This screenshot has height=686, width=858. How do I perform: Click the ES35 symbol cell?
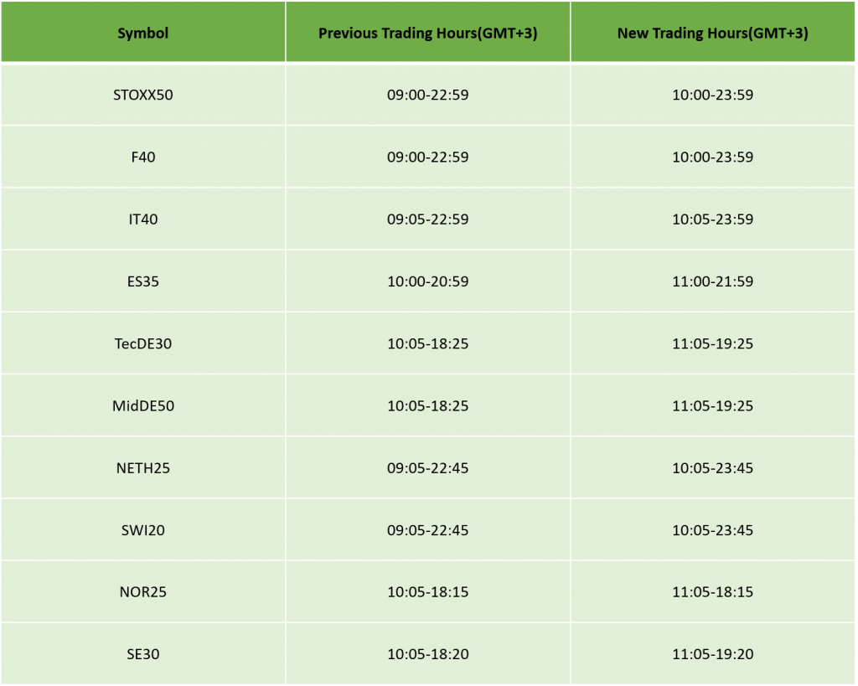(x=142, y=281)
